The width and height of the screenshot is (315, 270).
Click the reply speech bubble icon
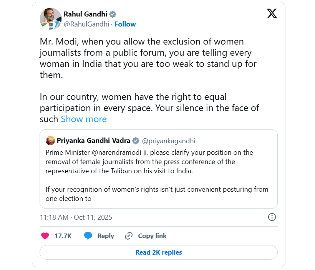(x=88, y=236)
